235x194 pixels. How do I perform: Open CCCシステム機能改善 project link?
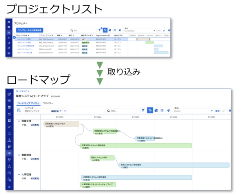25,46
